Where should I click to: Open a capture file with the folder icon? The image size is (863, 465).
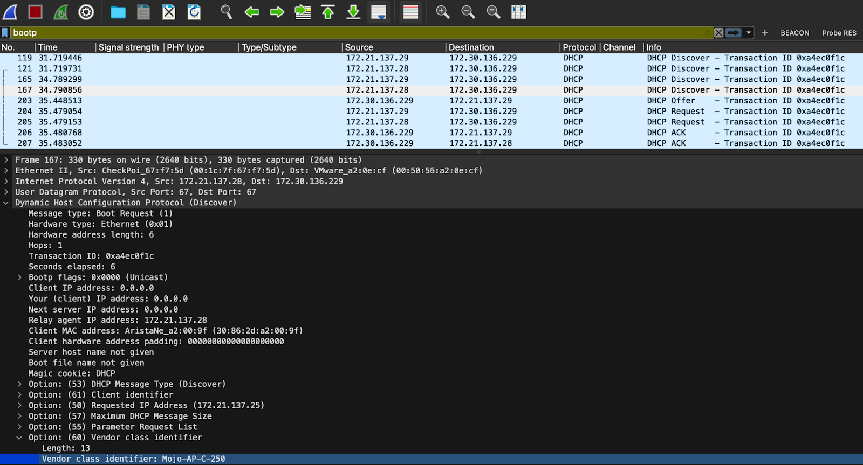pos(118,12)
